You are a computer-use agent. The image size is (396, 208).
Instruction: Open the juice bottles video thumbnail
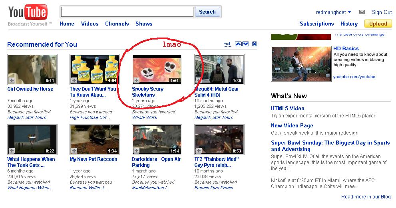click(95, 69)
